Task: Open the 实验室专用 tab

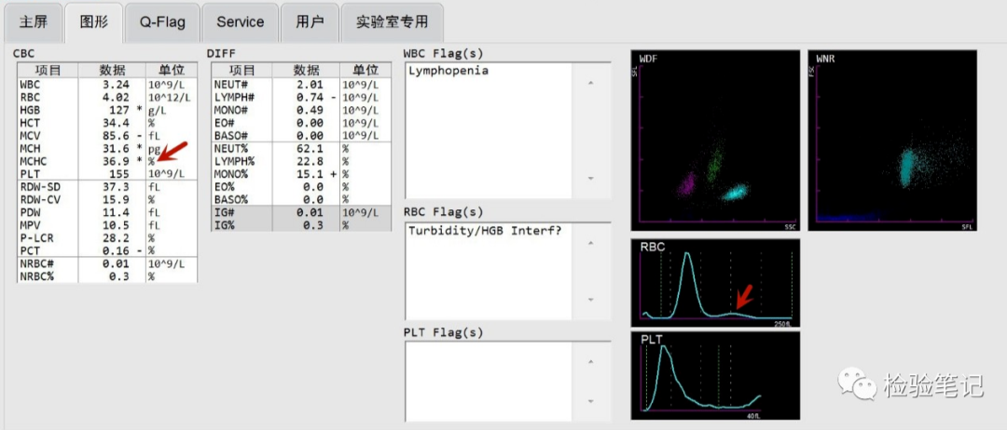Action: click(392, 21)
